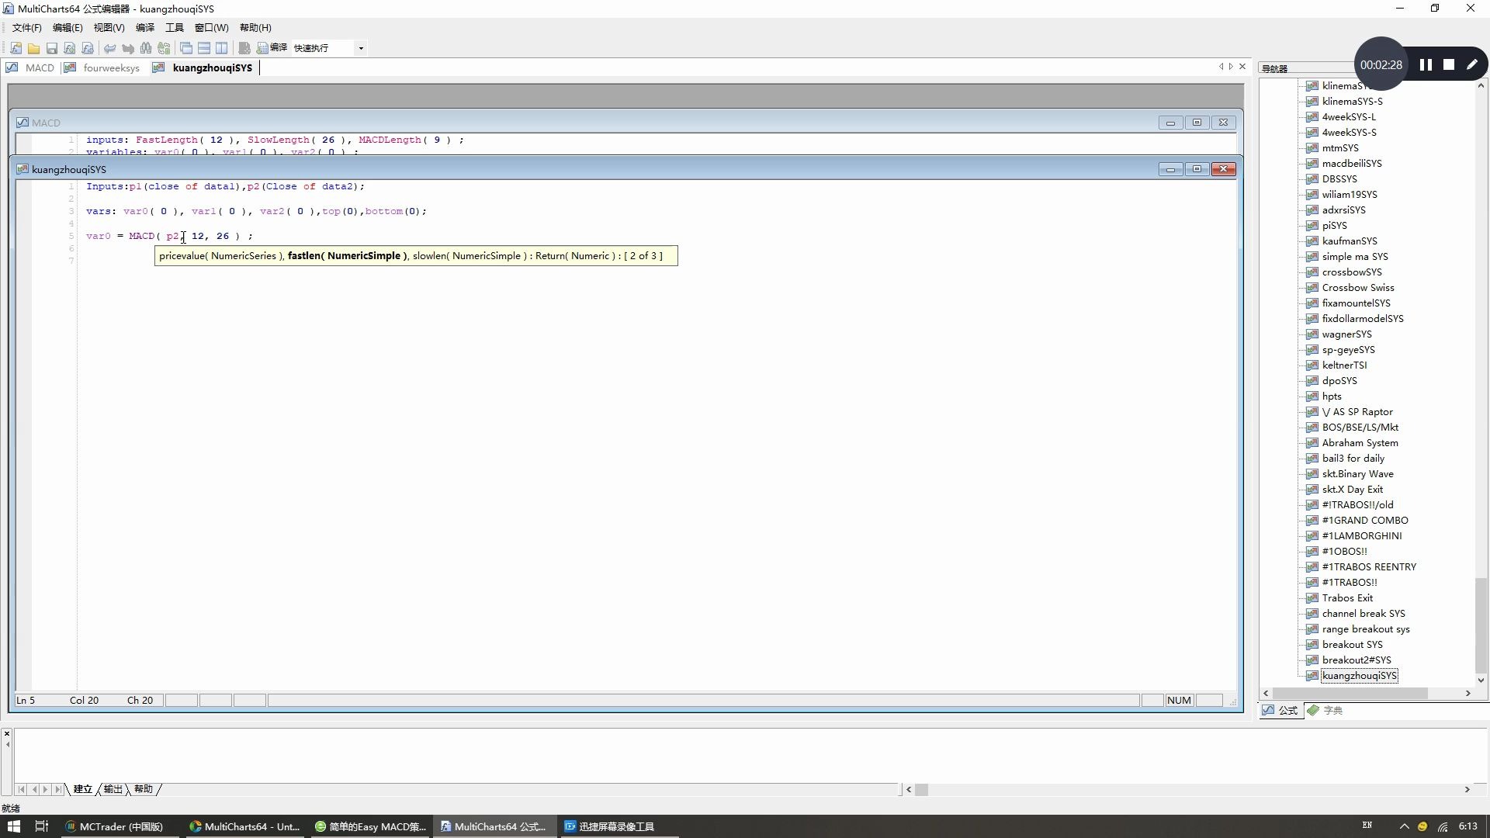The height and width of the screenshot is (838, 1490).
Task: Switch to the 输出 output tab
Action: click(x=113, y=789)
